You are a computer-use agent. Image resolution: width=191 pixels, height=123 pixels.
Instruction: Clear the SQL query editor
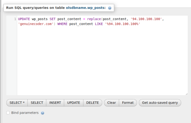[111, 103]
